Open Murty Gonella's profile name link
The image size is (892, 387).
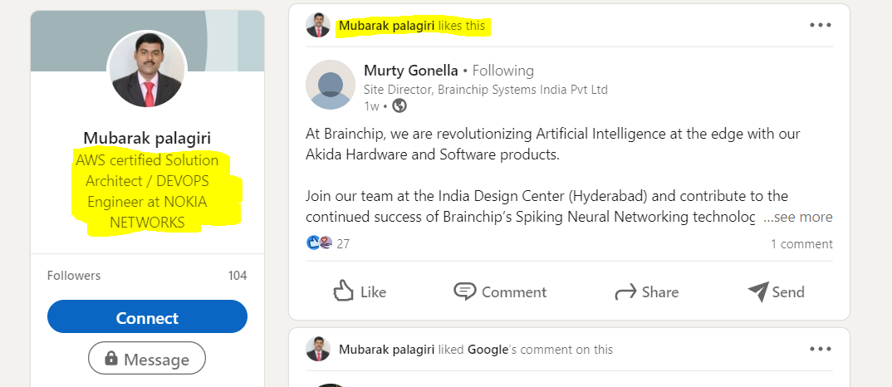tap(410, 71)
